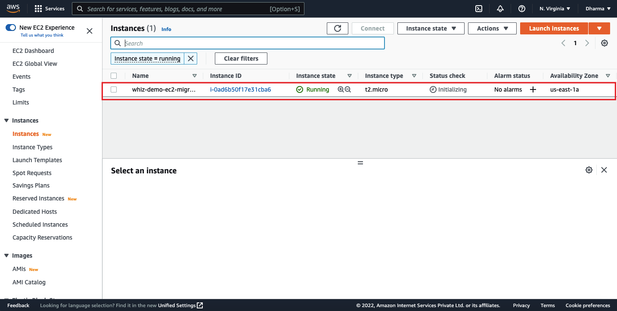The height and width of the screenshot is (311, 617).
Task: Zoom in on instance state filter icon
Action: click(x=341, y=89)
